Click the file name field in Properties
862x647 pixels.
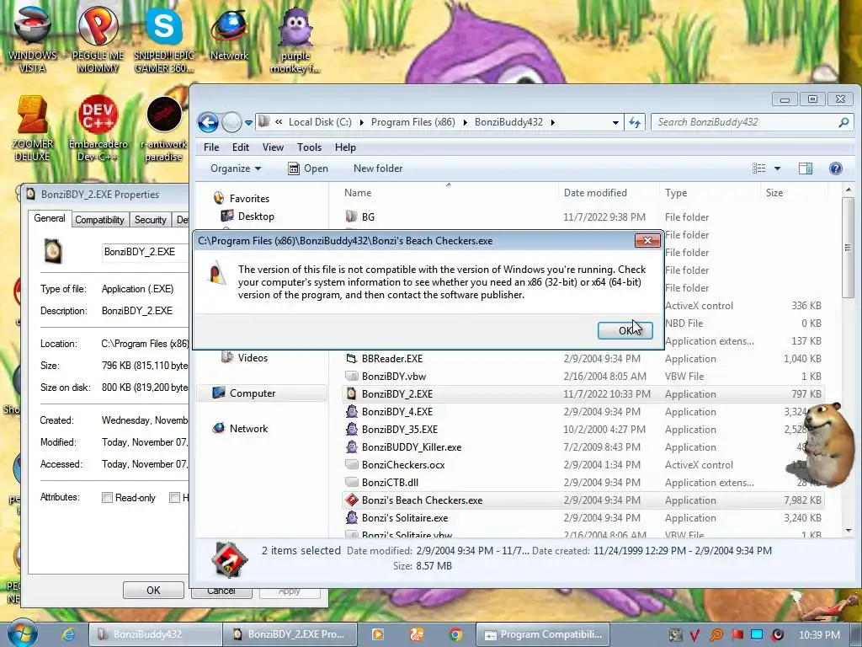click(145, 252)
